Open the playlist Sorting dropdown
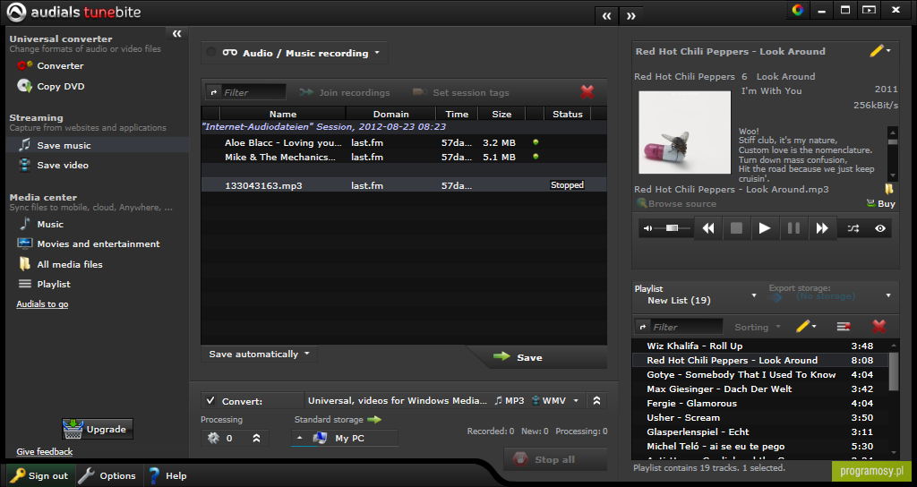Screen dimensions: 917x487 [x=758, y=328]
